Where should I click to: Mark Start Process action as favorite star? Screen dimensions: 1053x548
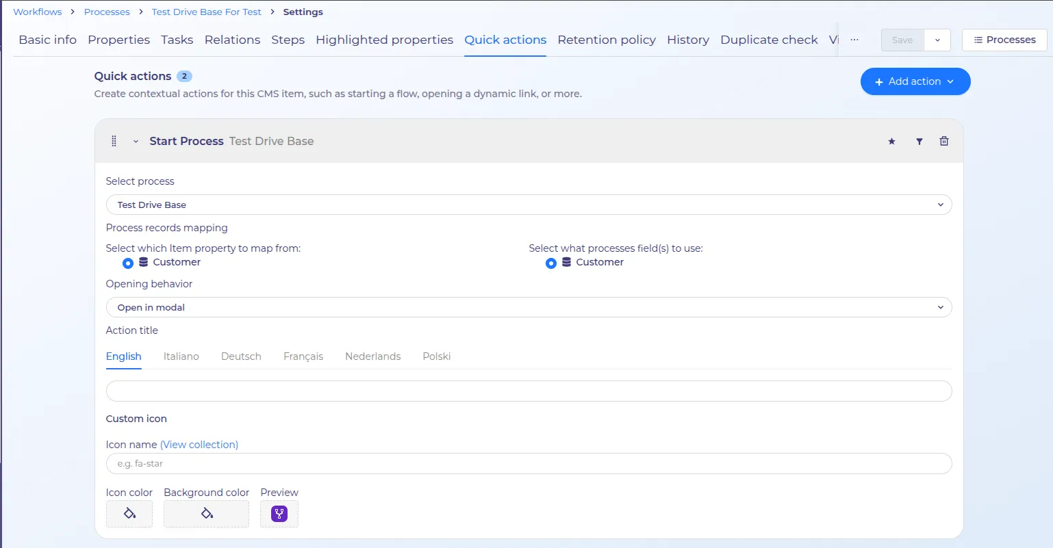[x=891, y=142]
